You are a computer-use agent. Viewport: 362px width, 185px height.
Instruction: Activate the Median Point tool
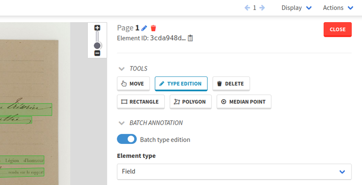click(244, 102)
